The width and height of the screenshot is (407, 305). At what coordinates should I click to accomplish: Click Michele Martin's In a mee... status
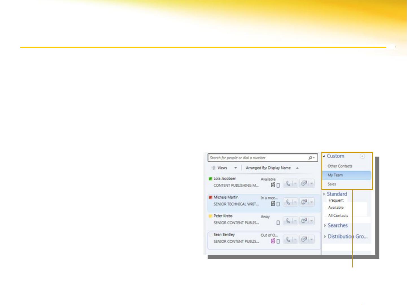click(269, 198)
